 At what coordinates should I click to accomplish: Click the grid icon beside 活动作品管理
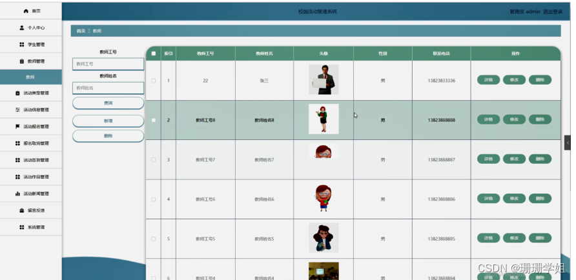coord(17,177)
